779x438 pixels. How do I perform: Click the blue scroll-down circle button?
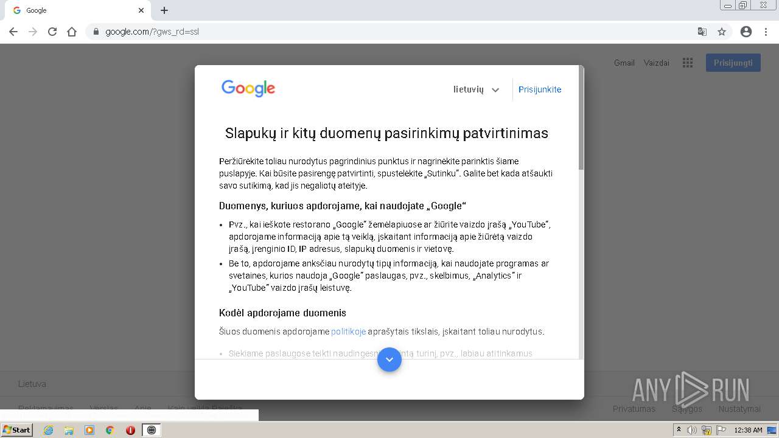(x=389, y=360)
